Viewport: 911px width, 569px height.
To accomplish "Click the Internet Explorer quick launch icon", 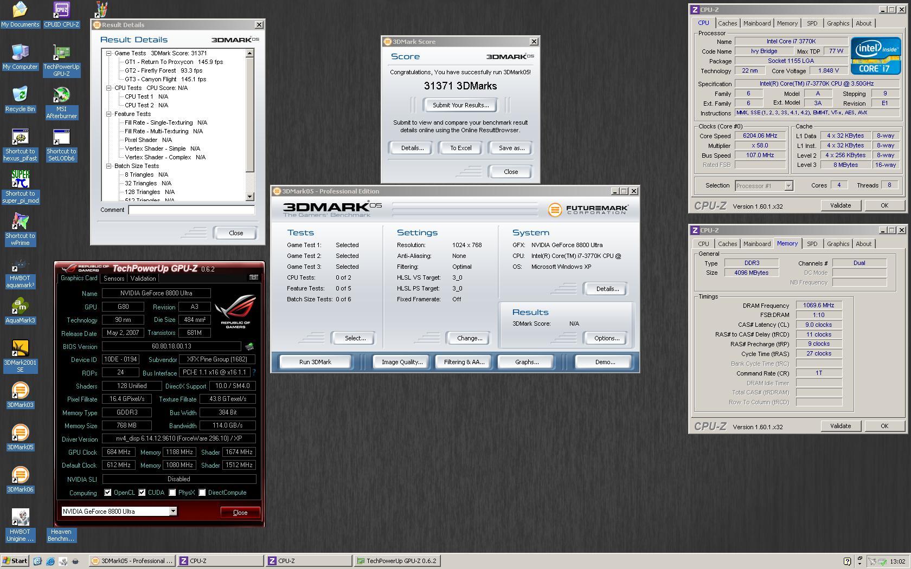I will 50,561.
